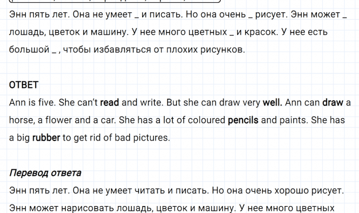Click the bold word 'pencils'
The width and height of the screenshot is (359, 213).
pyautogui.click(x=243, y=120)
